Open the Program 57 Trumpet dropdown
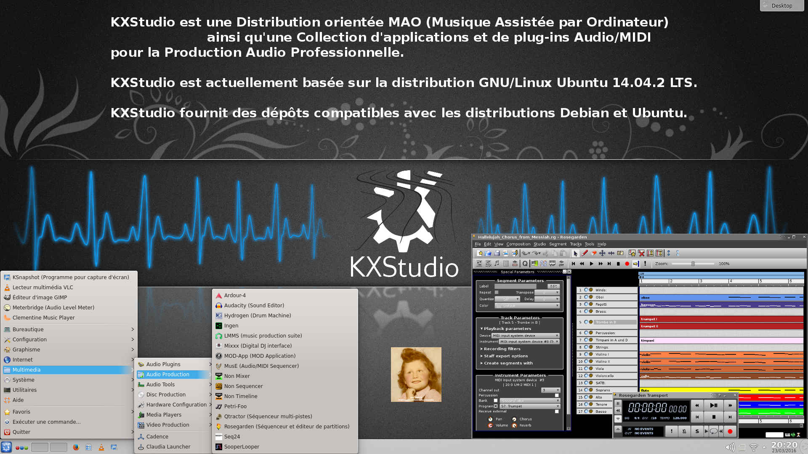The height and width of the screenshot is (454, 808). (530, 406)
